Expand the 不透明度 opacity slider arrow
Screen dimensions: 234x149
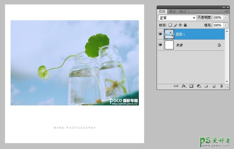(226, 18)
